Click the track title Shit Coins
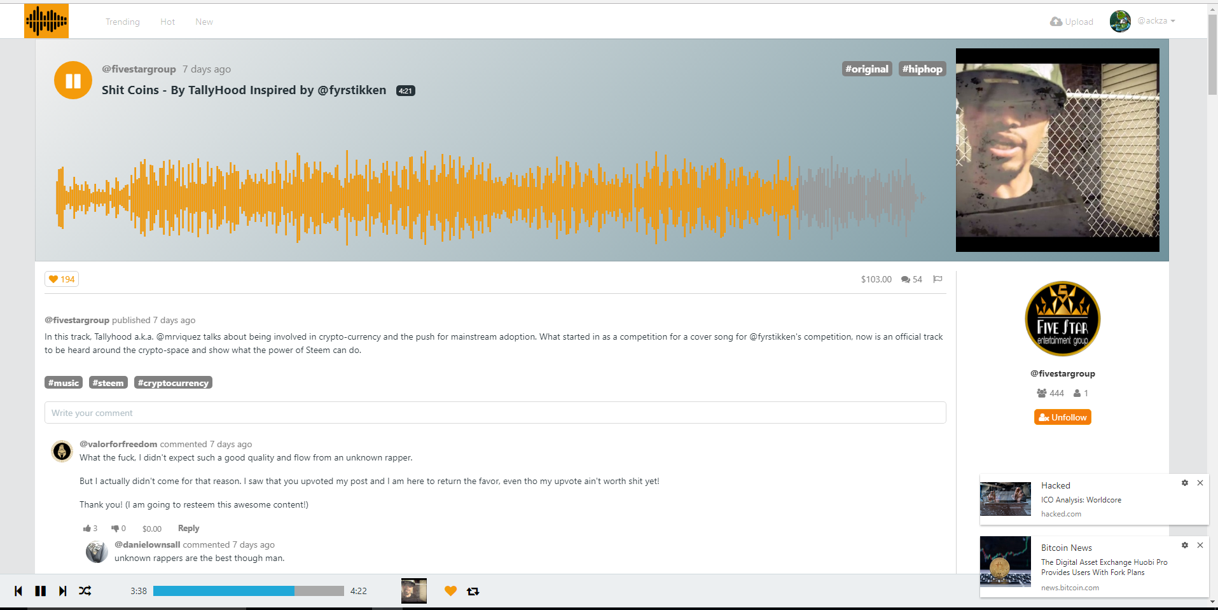The height and width of the screenshot is (610, 1218). pos(244,90)
